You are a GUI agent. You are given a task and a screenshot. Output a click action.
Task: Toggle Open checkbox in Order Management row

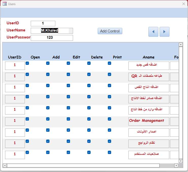pos(27,119)
